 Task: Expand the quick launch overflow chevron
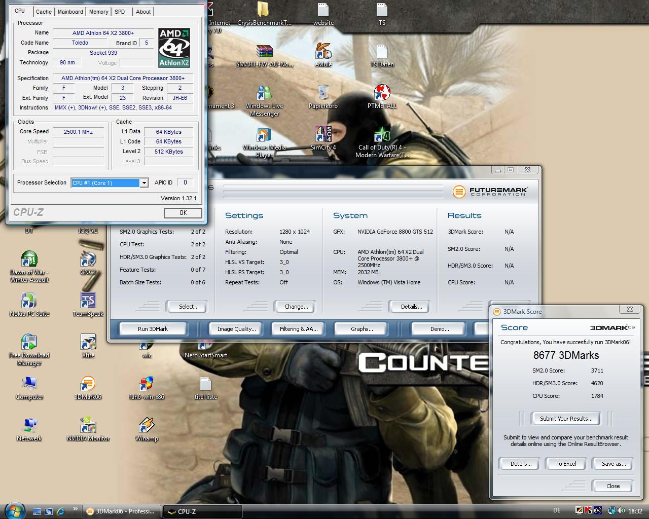[x=76, y=509]
